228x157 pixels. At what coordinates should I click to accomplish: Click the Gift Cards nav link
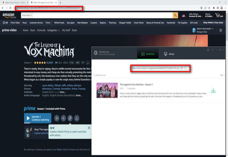coord(194,23)
